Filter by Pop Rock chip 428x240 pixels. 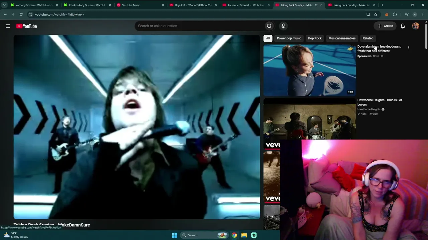[x=315, y=38]
